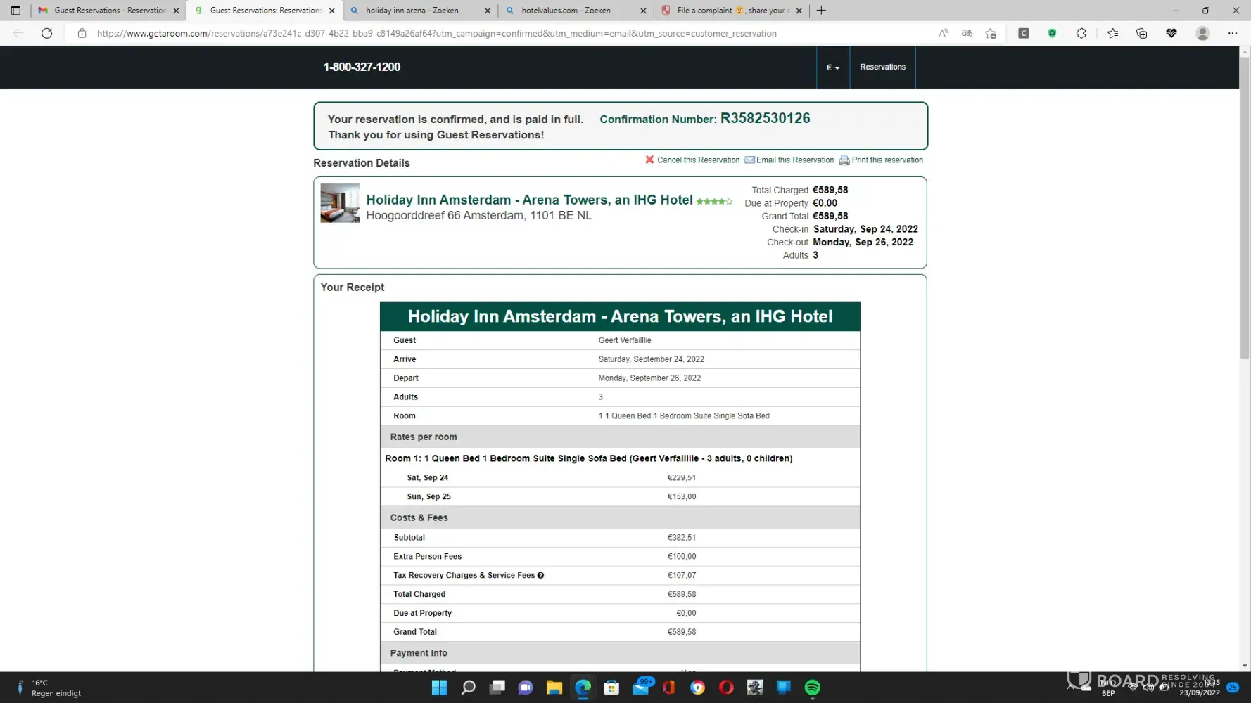Viewport: 1251px width, 703px height.
Task: Click the help icon beside Tax Recovery Charges
Action: coord(540,575)
